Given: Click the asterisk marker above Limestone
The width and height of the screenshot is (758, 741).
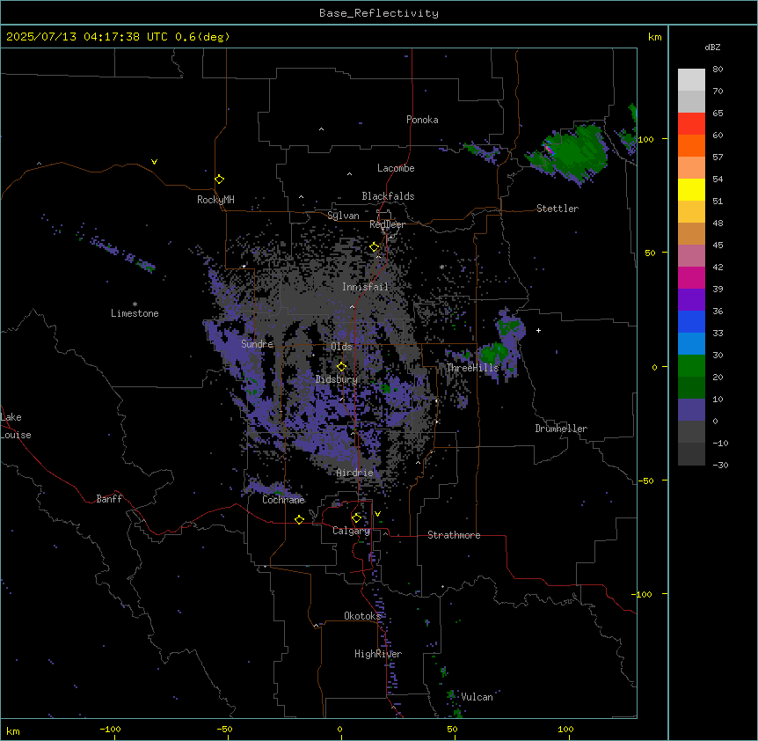Looking at the screenshot, I should [135, 304].
